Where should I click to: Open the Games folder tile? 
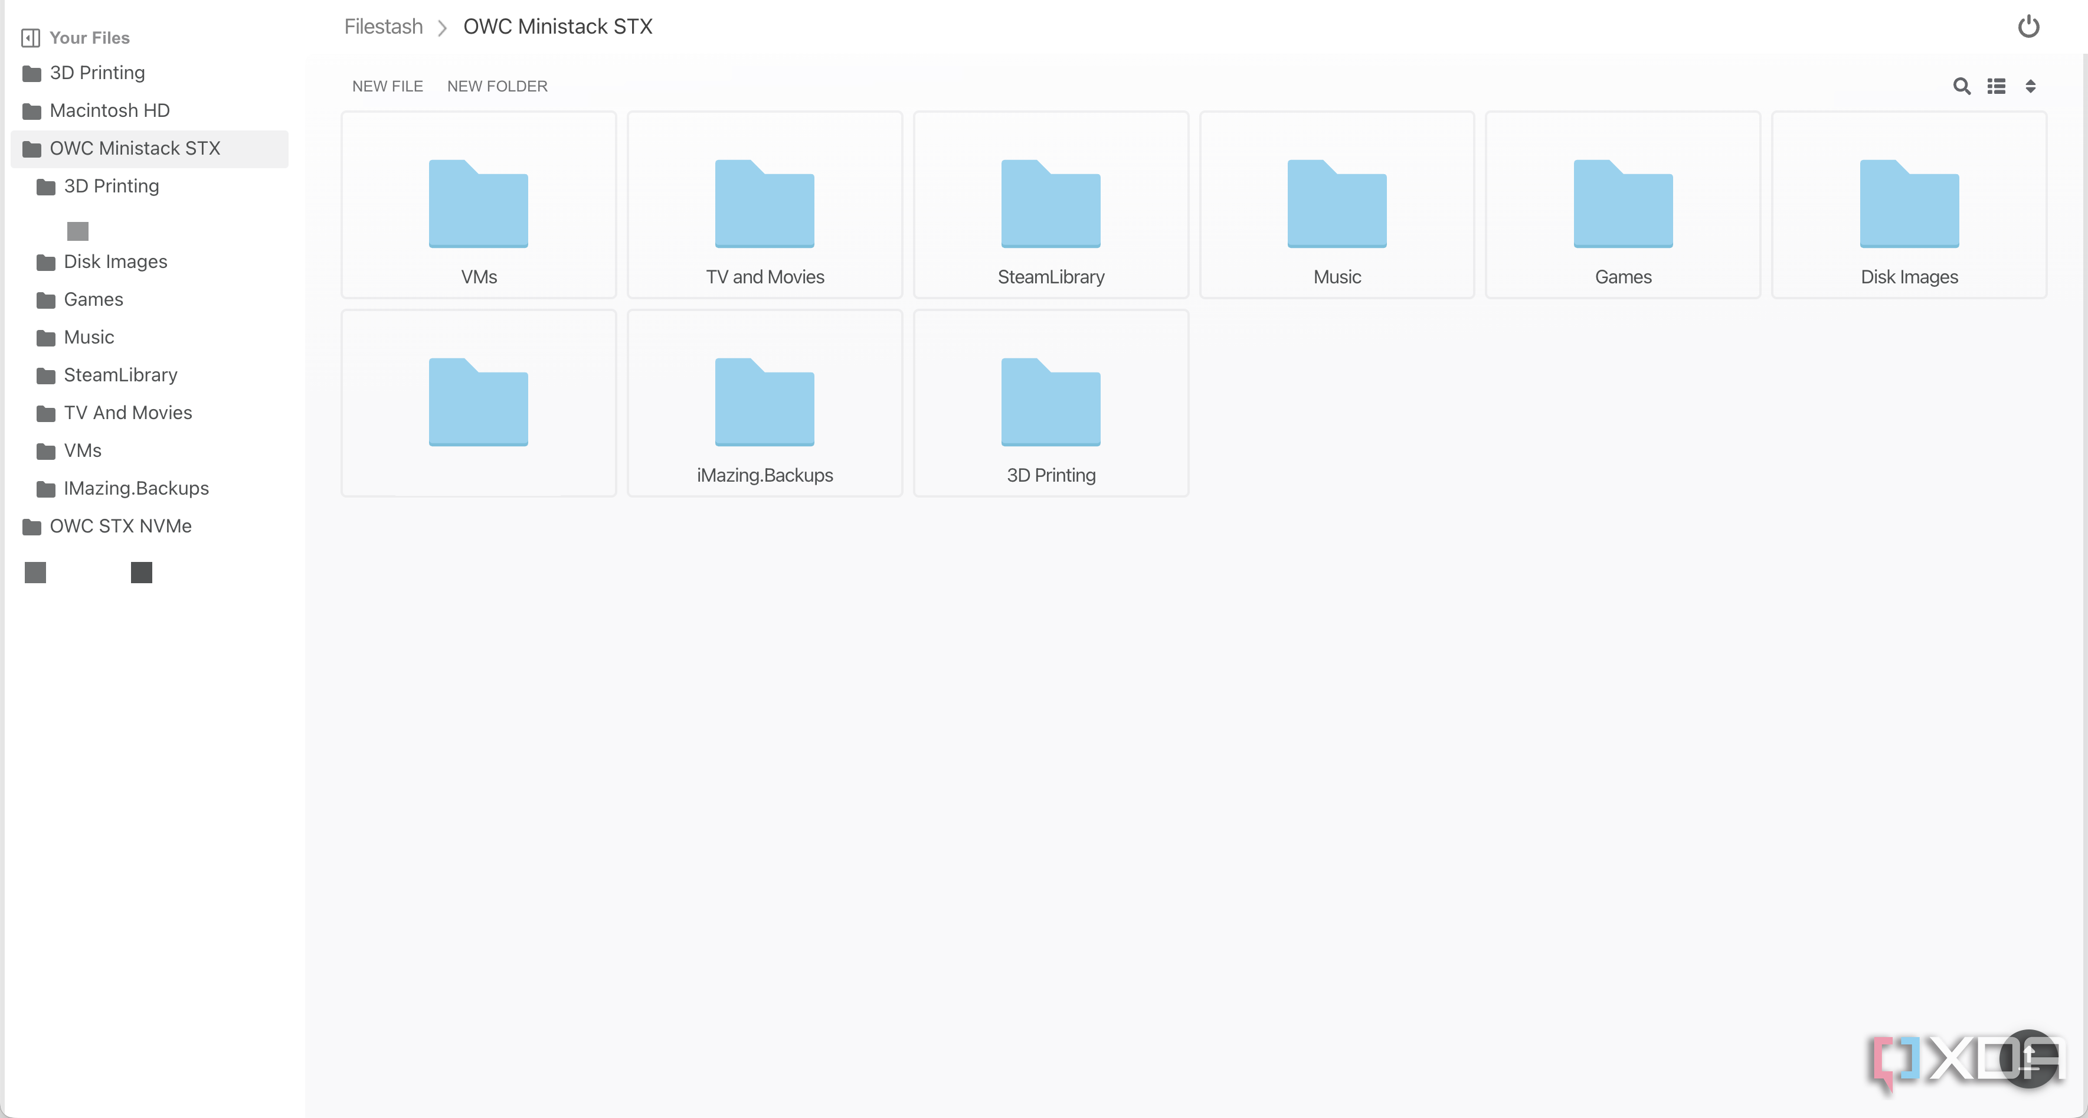click(1623, 204)
